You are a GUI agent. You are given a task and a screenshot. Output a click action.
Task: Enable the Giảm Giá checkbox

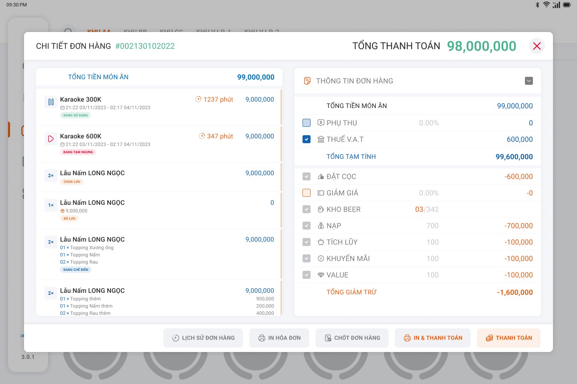(x=307, y=193)
